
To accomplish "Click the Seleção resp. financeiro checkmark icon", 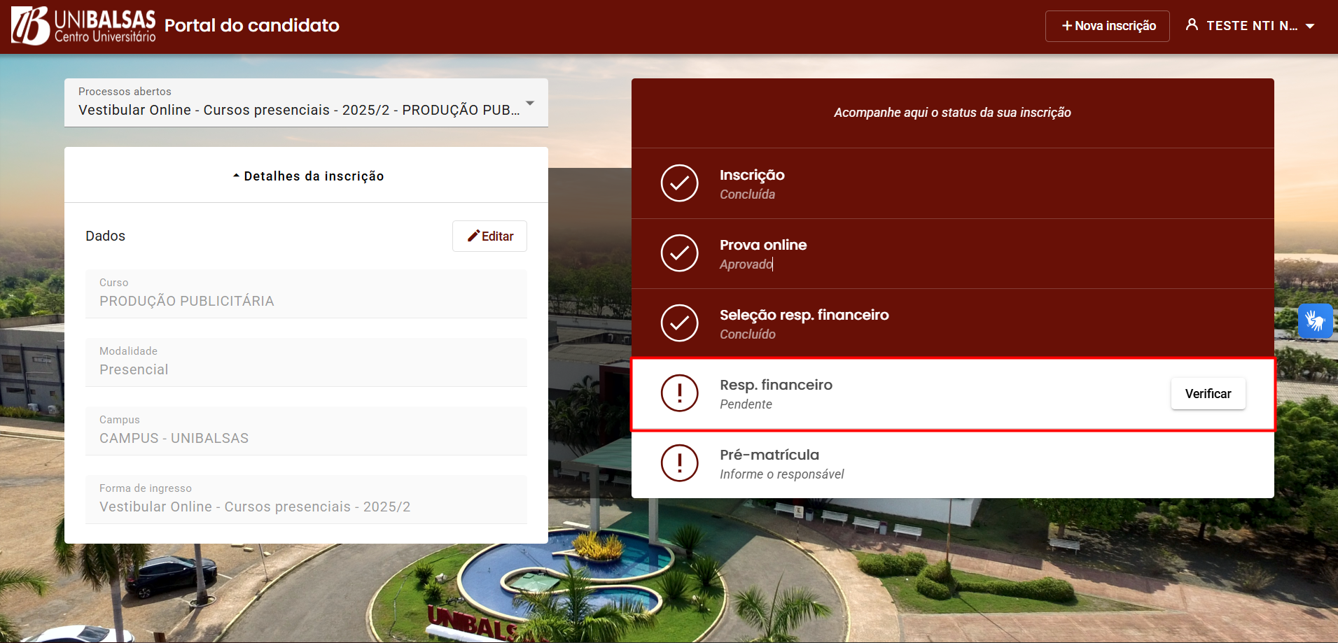I will point(679,323).
